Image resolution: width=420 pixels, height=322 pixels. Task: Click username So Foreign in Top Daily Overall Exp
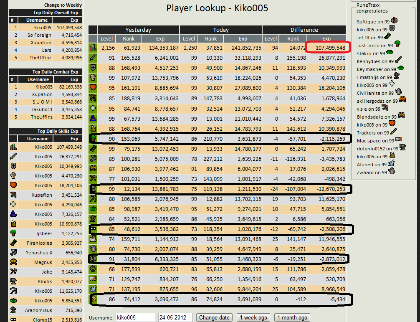tap(39, 35)
